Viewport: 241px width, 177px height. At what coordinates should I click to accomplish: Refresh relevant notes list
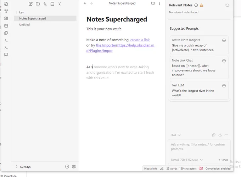pos(227,5)
